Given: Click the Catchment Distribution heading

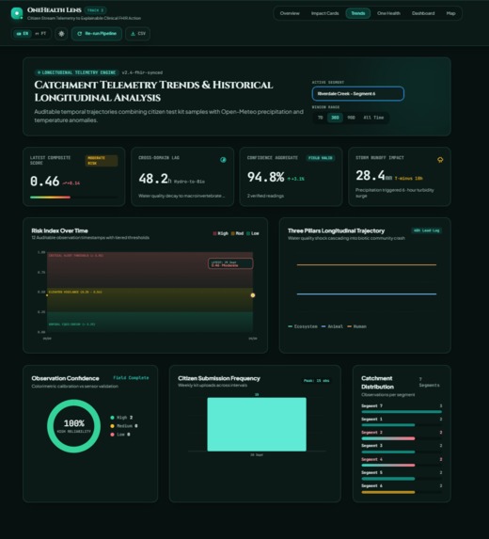Looking at the screenshot, I should tap(377, 382).
